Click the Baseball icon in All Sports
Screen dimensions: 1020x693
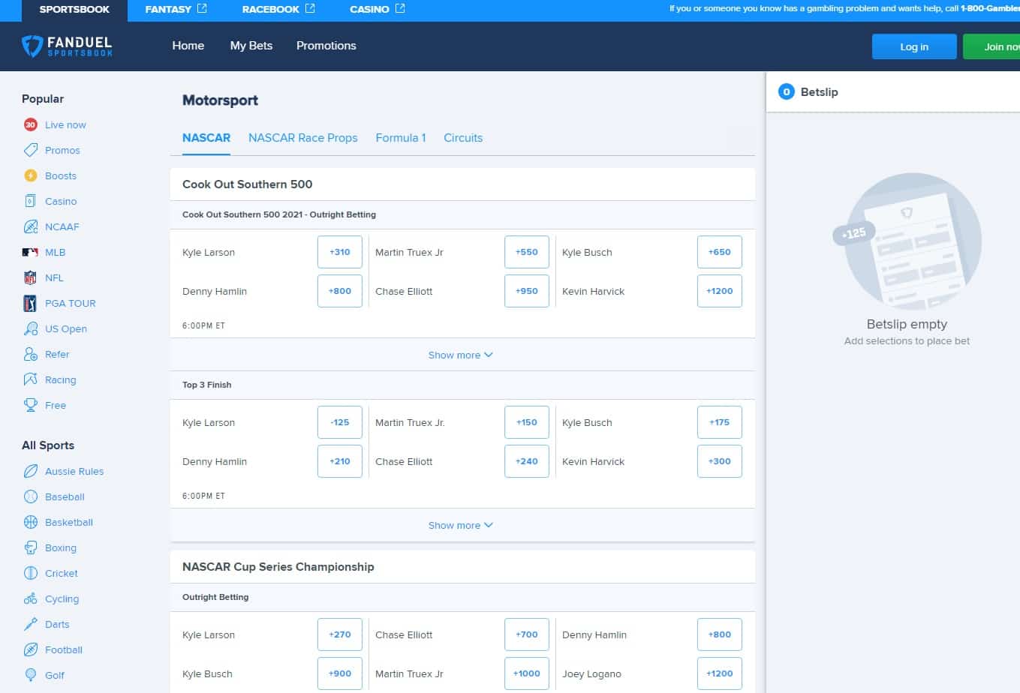31,496
